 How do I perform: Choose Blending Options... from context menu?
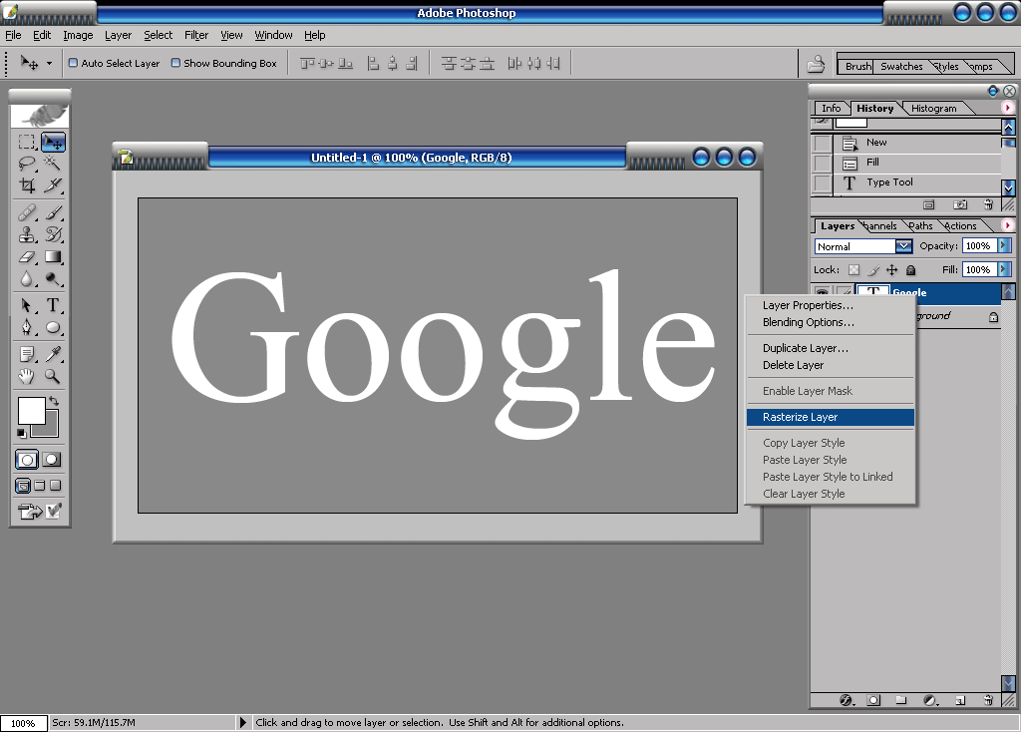(831, 322)
